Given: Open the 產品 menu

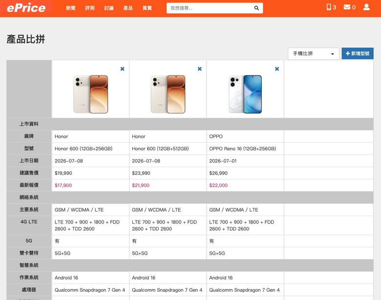Looking at the screenshot, I should 128,8.
